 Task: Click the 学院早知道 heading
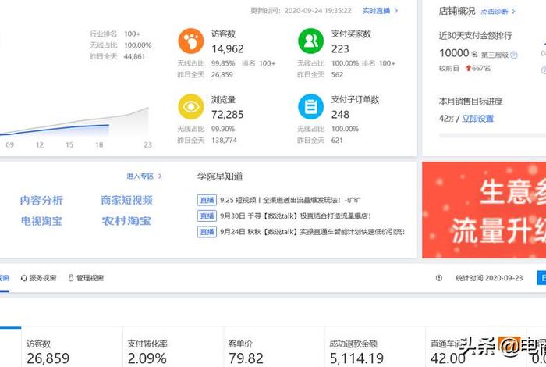coord(220,176)
